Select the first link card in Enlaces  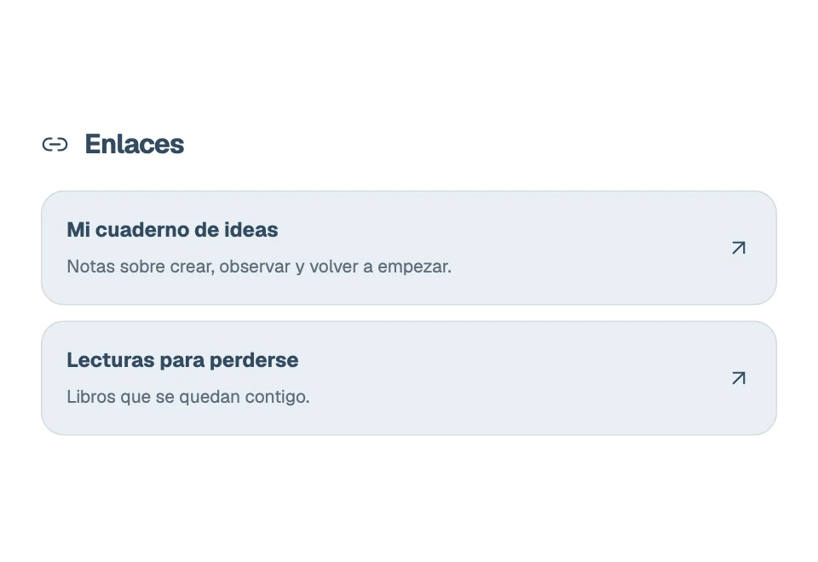point(409,248)
